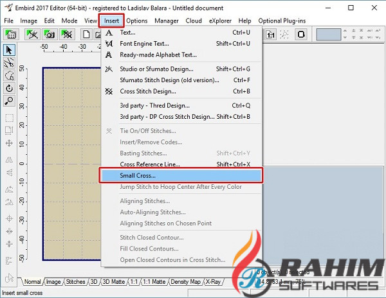
Task: Click the dashed rectangle selection icon
Action: (x=10, y=118)
